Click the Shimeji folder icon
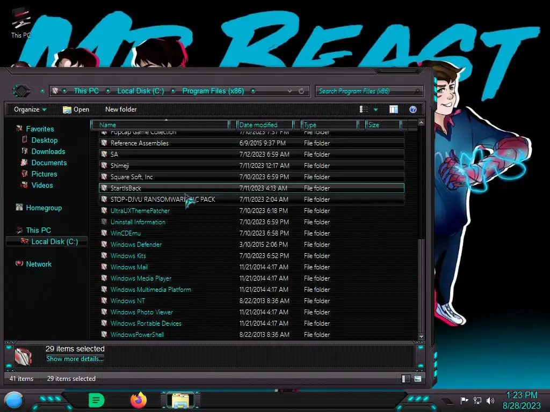Screen dimensions: 550x412 click(104, 165)
